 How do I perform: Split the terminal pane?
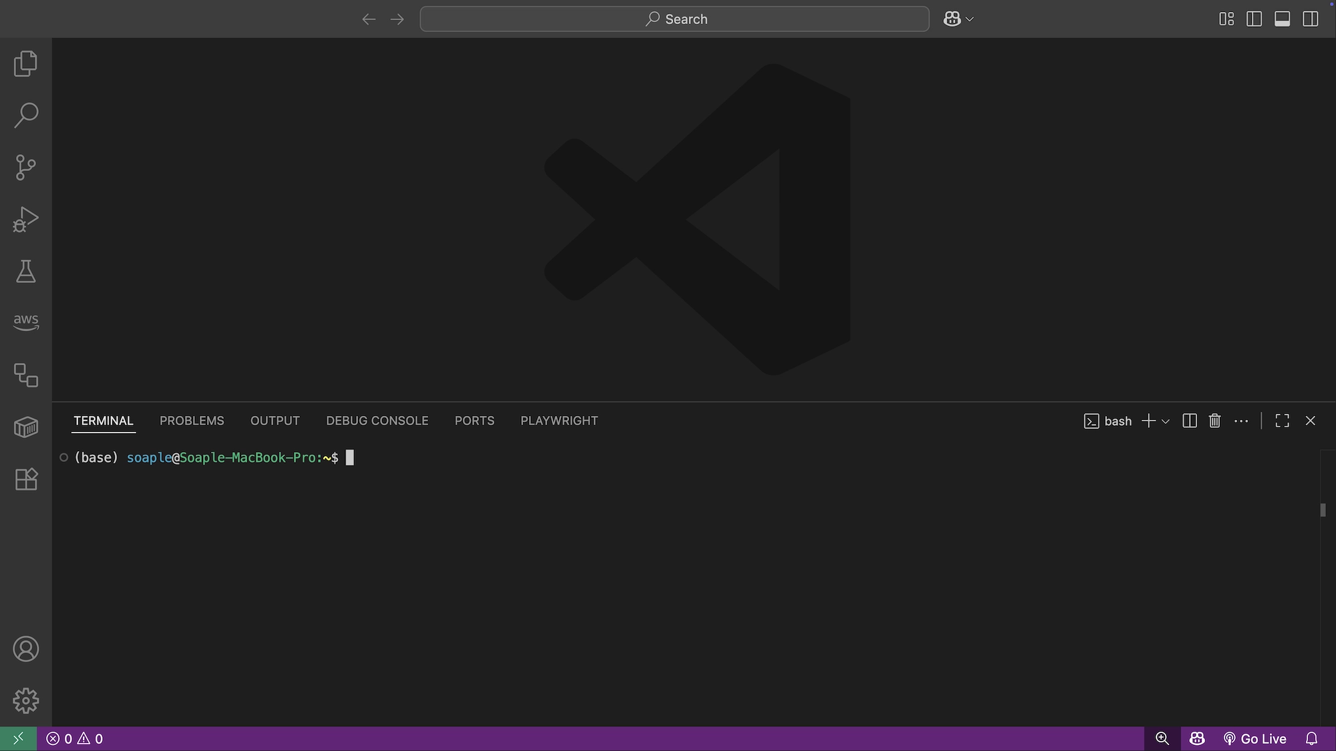[x=1189, y=421]
